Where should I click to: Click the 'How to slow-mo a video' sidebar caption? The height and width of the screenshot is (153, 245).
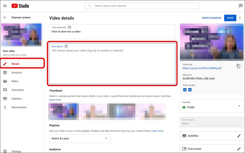tap(15, 55)
